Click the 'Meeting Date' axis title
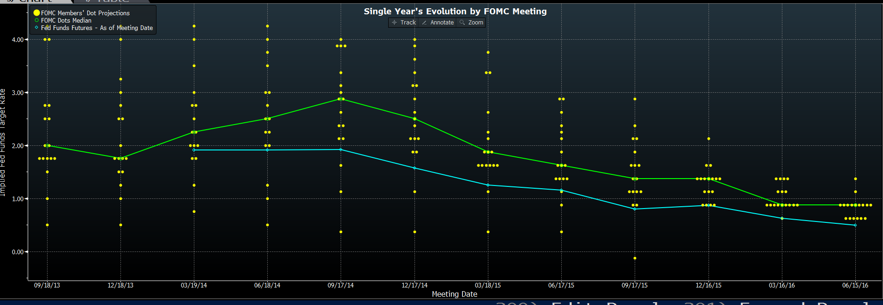Image resolution: width=883 pixels, height=305 pixels. 454,294
